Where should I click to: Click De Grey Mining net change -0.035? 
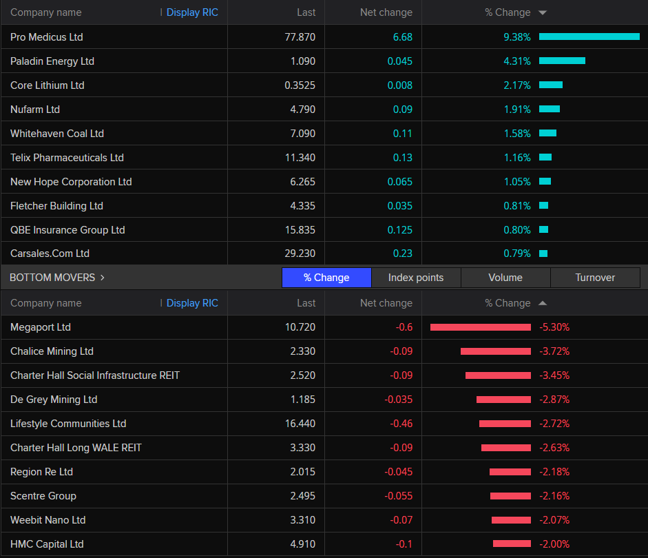399,400
